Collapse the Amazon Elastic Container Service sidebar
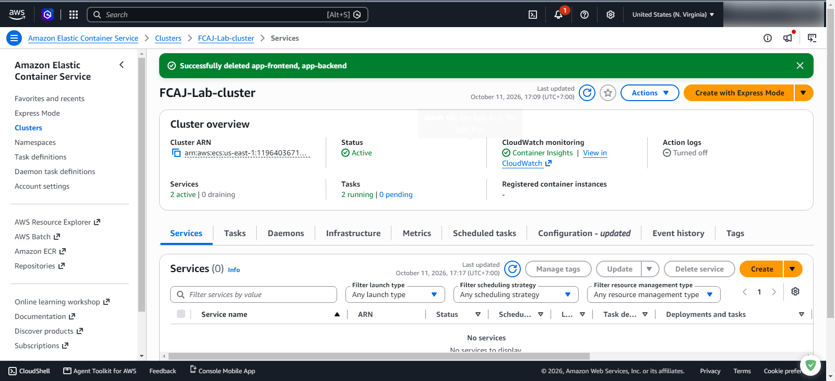The image size is (835, 381). coord(122,65)
